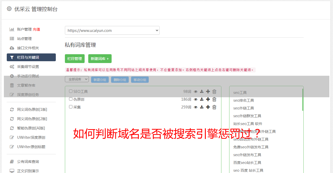Click the 新建词库 + button
Viewport: 333px width, 173px height.
[100, 59]
